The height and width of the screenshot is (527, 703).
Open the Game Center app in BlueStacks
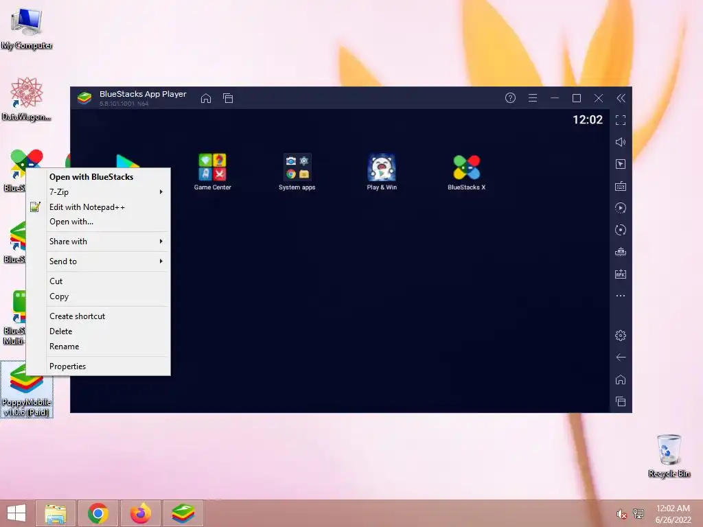[213, 172]
